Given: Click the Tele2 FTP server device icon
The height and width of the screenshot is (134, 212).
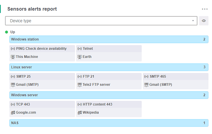Looking at the screenshot, I should [80, 85].
